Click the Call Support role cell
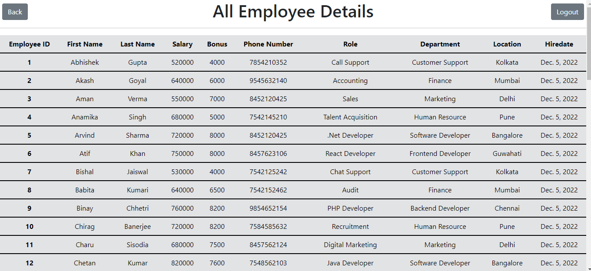591x271 pixels. (x=350, y=63)
